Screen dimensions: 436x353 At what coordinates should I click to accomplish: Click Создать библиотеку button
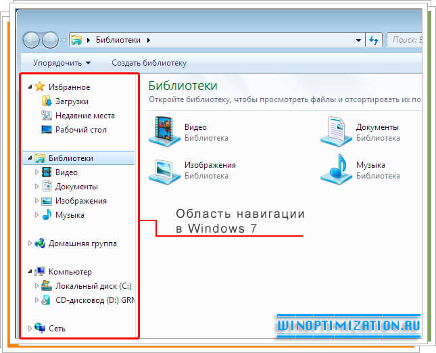pyautogui.click(x=149, y=63)
